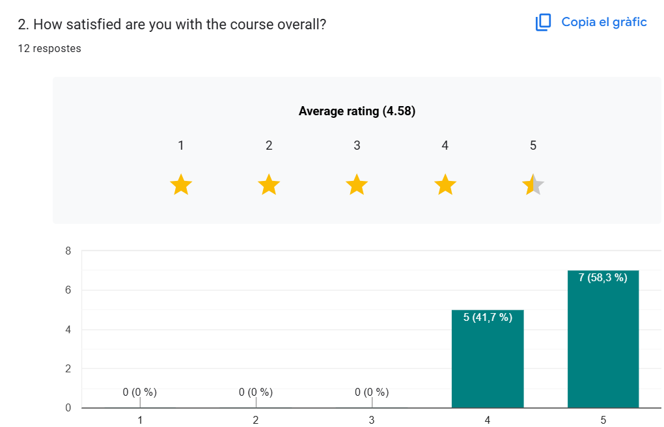This screenshot has width=664, height=427.
Task: Click the teal bar for rating 4
Action: point(488,365)
